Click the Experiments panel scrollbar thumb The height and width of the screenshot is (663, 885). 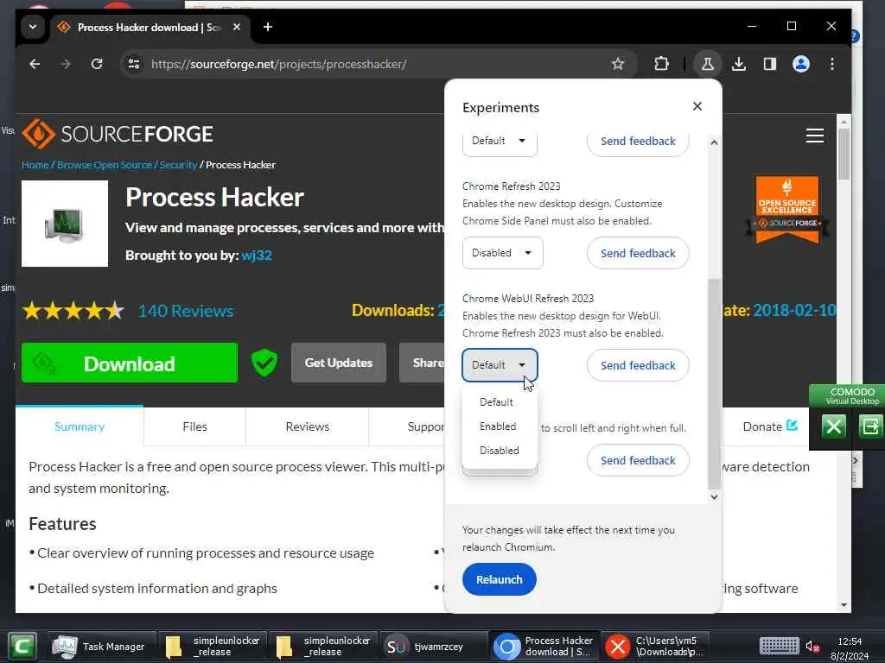pyautogui.click(x=714, y=383)
